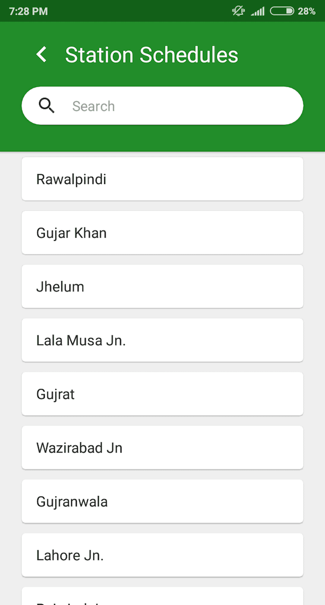This screenshot has width=325, height=605.
Task: Click the vibrate mode status icon
Action: [x=238, y=11]
